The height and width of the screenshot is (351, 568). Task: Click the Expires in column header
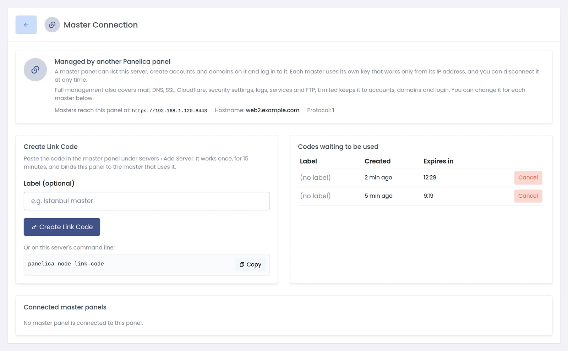pyautogui.click(x=438, y=161)
